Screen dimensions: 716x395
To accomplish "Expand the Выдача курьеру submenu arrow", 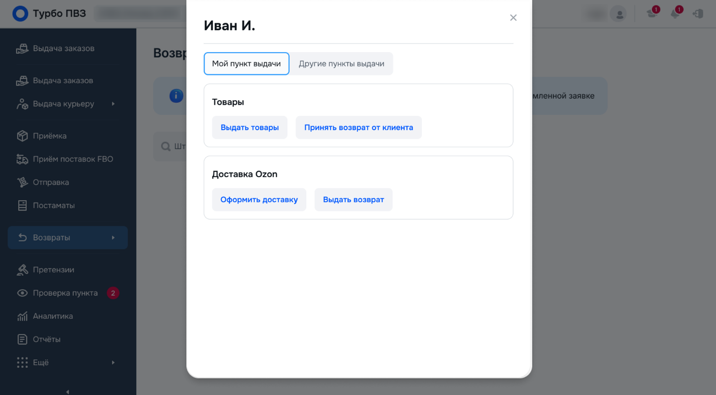I will tap(113, 104).
